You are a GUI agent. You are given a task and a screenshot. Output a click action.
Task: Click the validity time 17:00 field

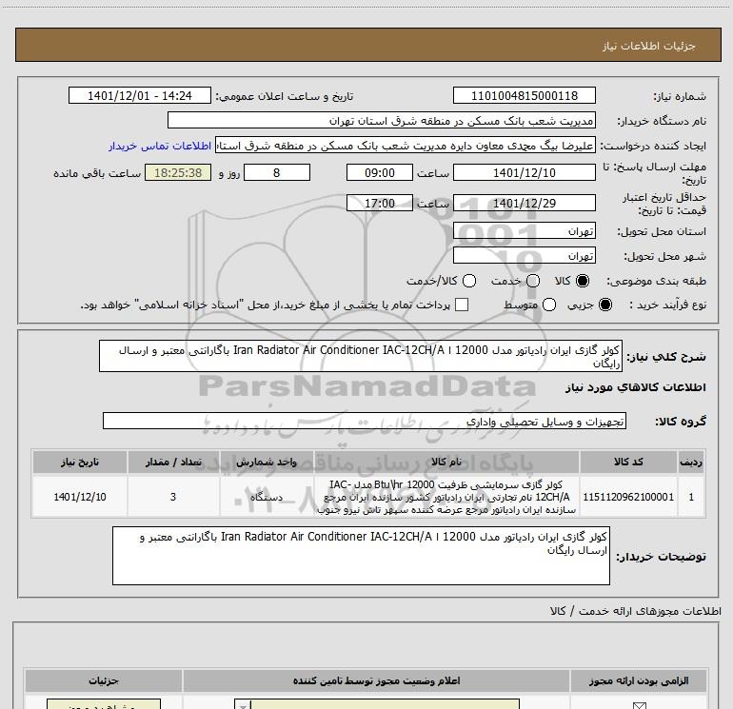point(380,203)
